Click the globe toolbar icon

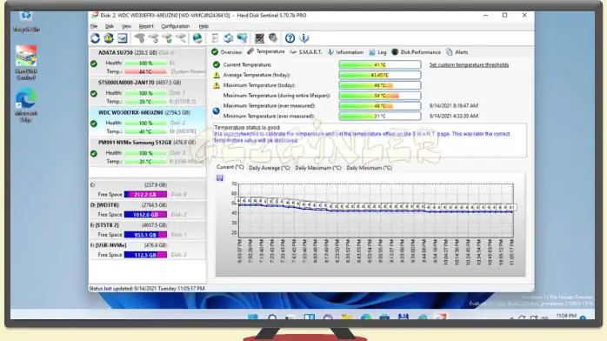click(197, 38)
